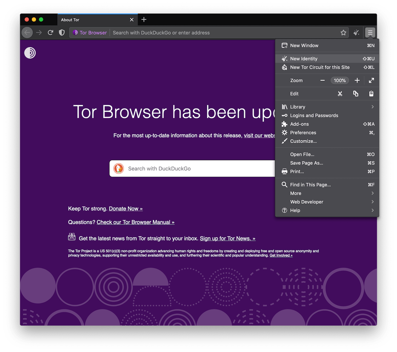Open Preferences from the menu
Screen dimensions: 397x352
pos(327,132)
